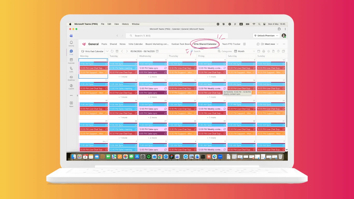The image size is (354, 199).
Task: Open 6:00 PM Sales sync on Wednesday 6
Action: 153,73
